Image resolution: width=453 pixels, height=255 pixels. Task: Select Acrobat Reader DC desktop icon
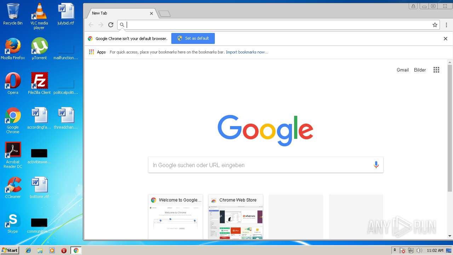[x=13, y=155]
